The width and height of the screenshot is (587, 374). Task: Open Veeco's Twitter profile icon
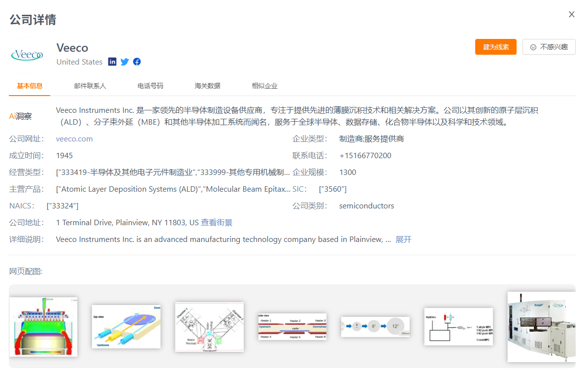[x=125, y=62]
